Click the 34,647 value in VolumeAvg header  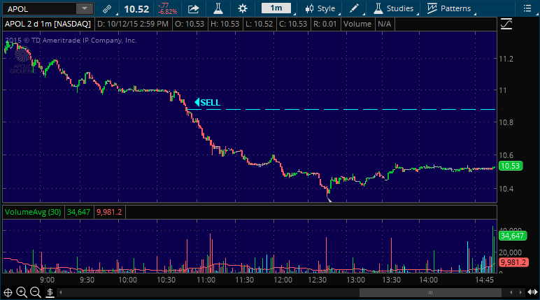[78, 212]
